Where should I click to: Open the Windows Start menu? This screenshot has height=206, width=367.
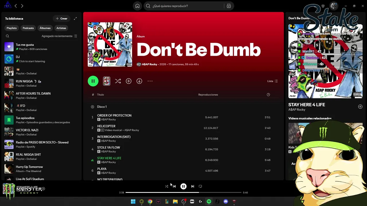point(133,201)
